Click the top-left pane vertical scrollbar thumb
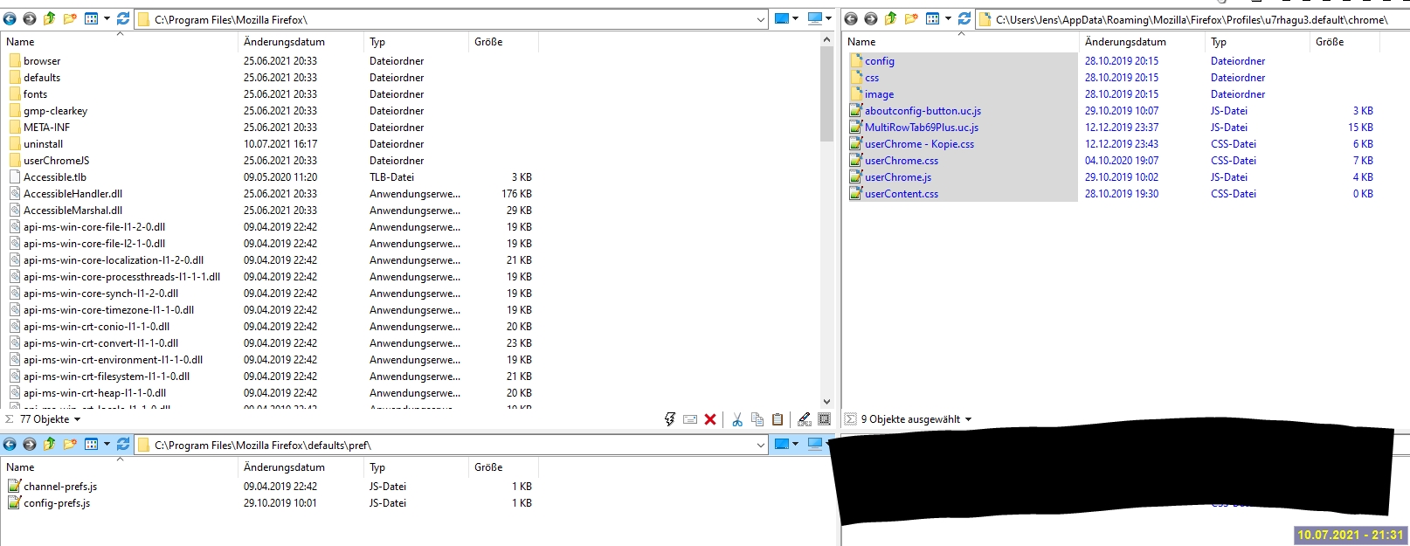Screen dimensions: 1410x546 coord(826,94)
